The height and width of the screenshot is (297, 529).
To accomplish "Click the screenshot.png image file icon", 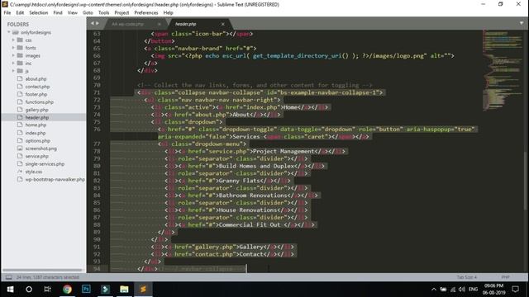I will coord(20,148).
